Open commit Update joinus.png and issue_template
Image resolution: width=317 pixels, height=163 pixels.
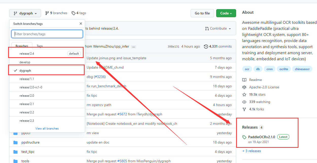117,58
